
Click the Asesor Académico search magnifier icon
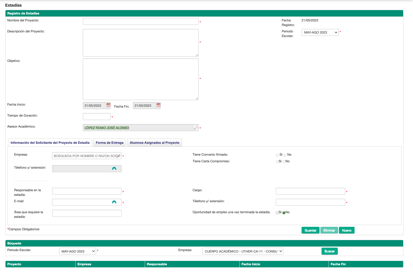[196, 128]
